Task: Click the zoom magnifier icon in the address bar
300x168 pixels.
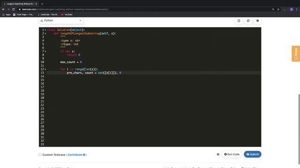Action: 273,9
